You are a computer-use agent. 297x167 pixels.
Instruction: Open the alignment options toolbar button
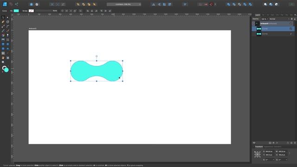click(185, 4)
